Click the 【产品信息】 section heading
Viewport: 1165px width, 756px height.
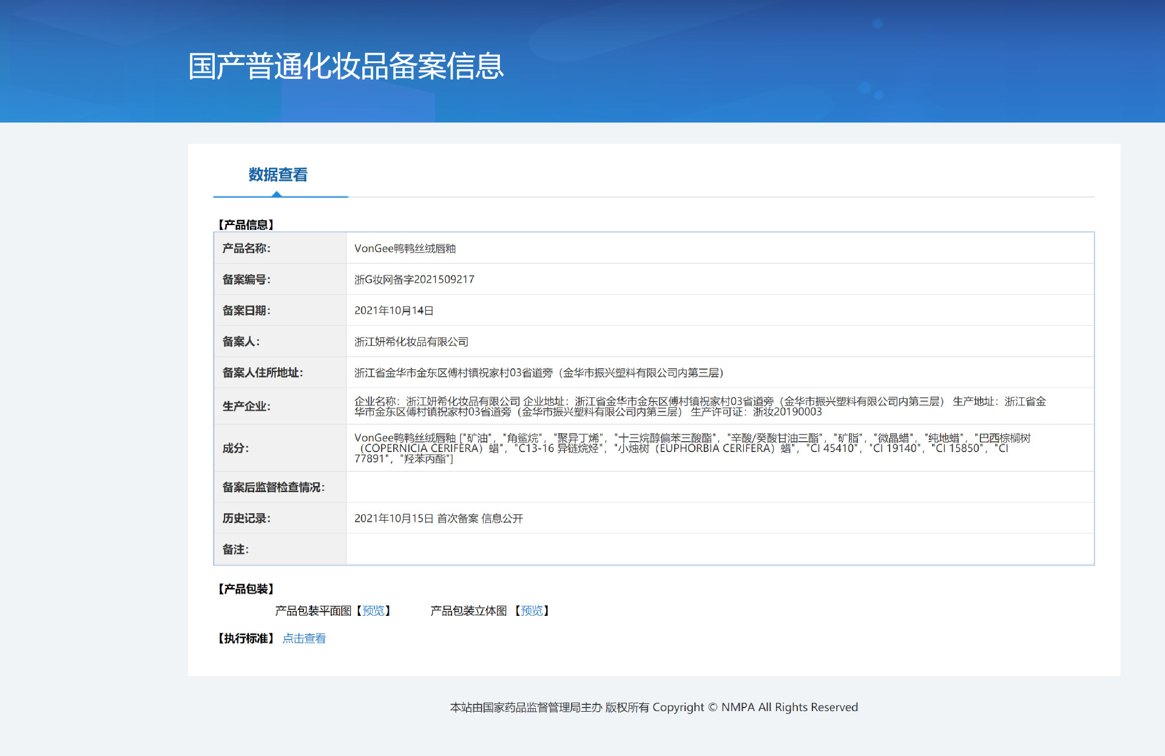(246, 224)
